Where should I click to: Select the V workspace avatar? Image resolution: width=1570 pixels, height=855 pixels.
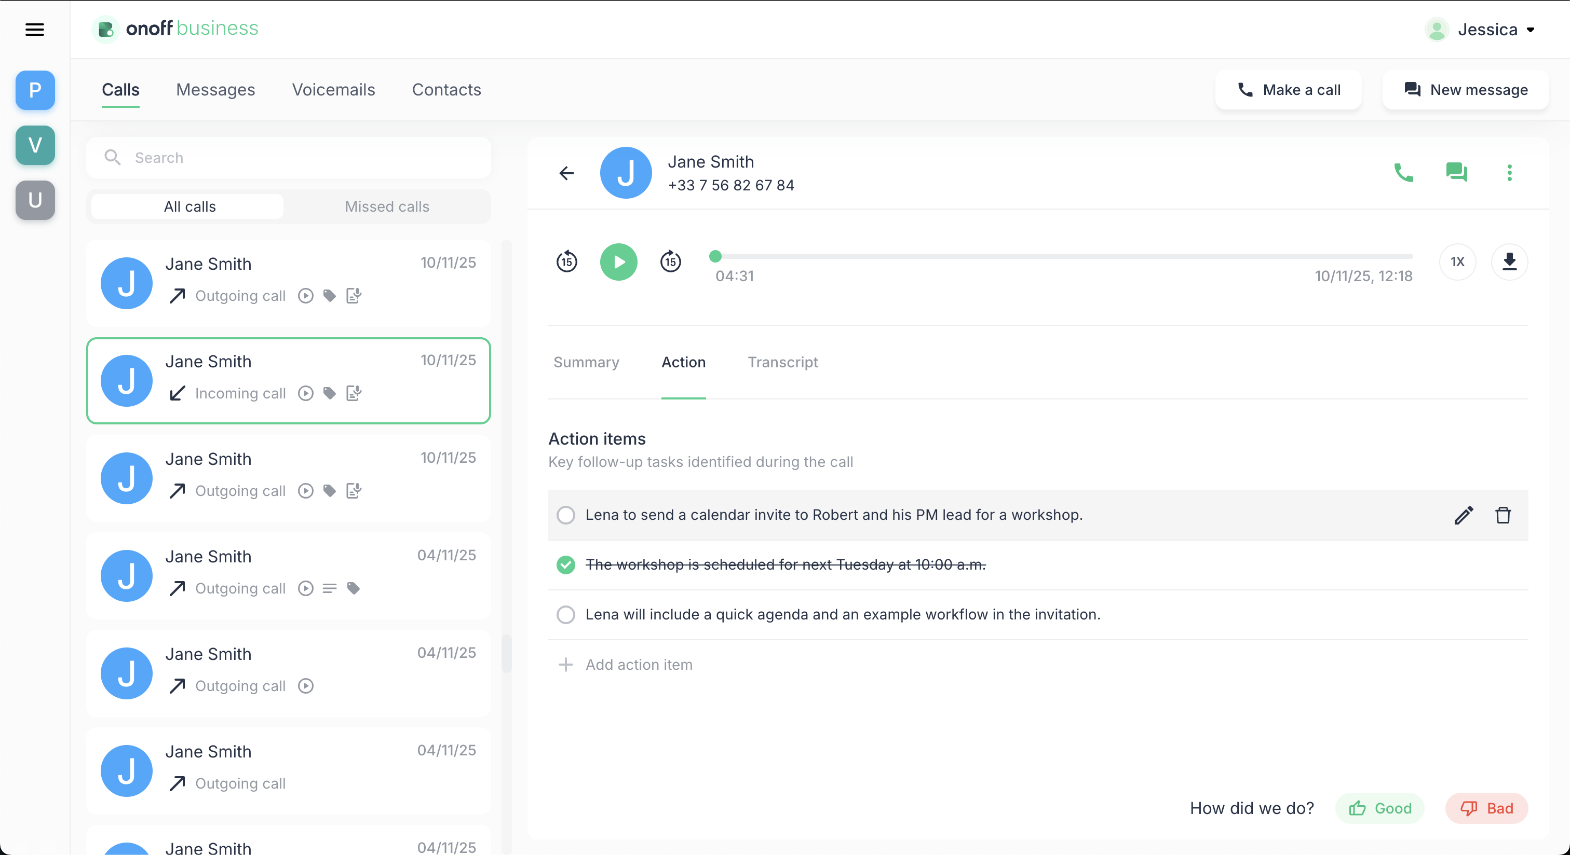click(x=35, y=145)
